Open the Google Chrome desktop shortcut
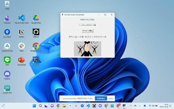Image resolution: width=174 pixels, height=109 pixels. pyautogui.click(x=36, y=47)
